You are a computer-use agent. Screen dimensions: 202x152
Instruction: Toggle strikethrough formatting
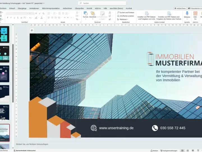21,18
